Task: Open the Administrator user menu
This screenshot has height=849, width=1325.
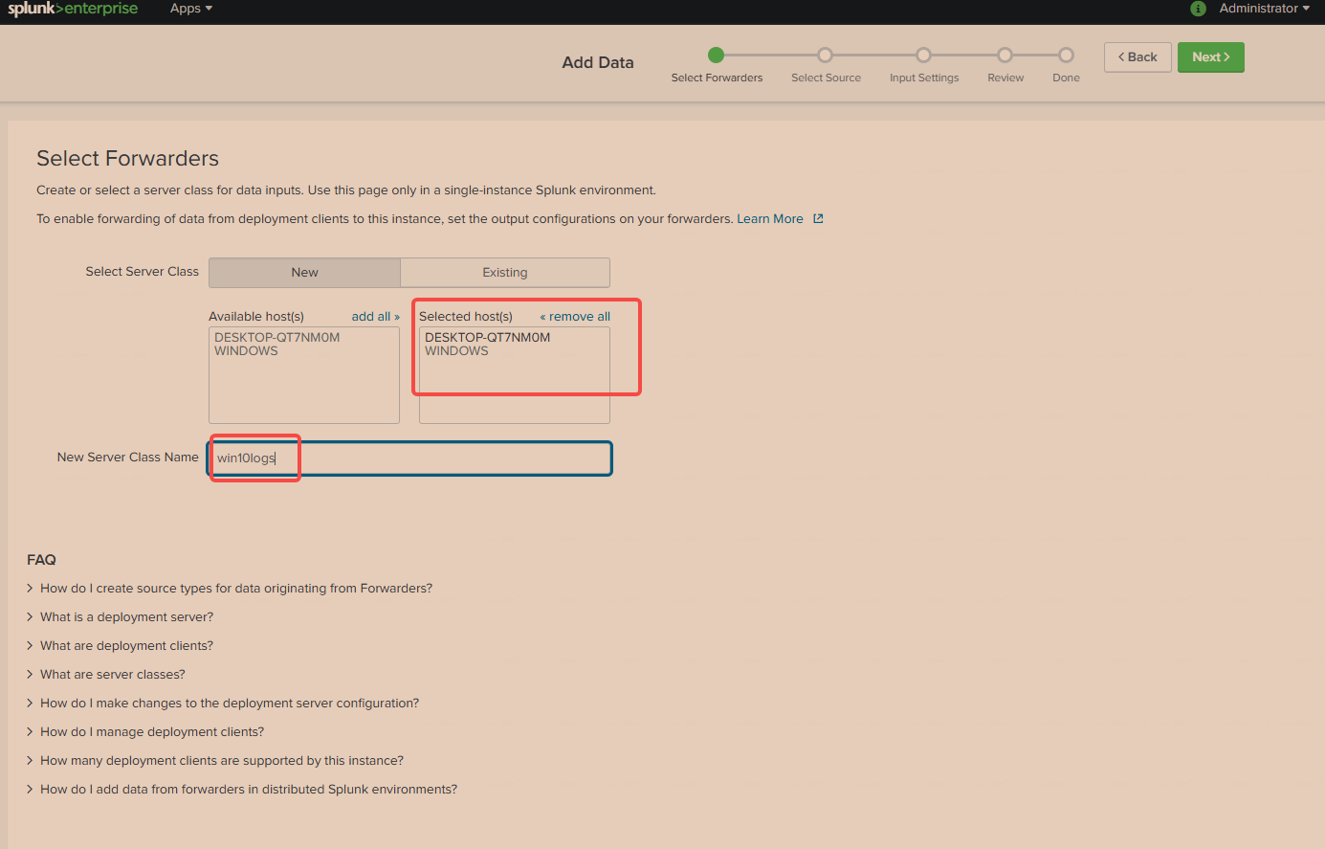Action: pyautogui.click(x=1265, y=9)
